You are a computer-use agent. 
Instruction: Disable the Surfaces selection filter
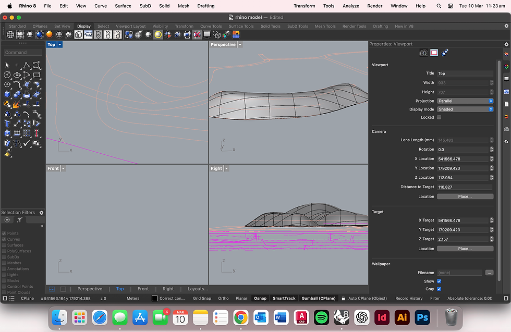[x=4, y=245]
